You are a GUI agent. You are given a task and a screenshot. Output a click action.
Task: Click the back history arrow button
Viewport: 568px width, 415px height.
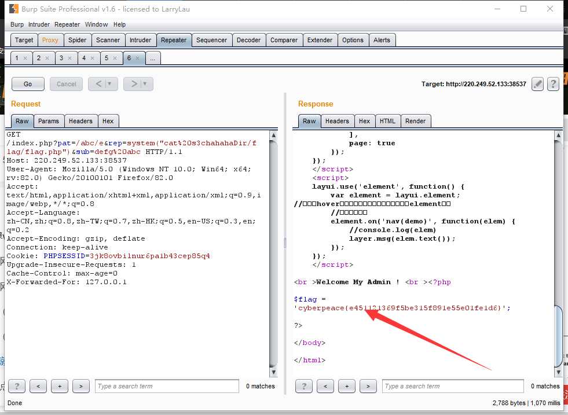98,84
